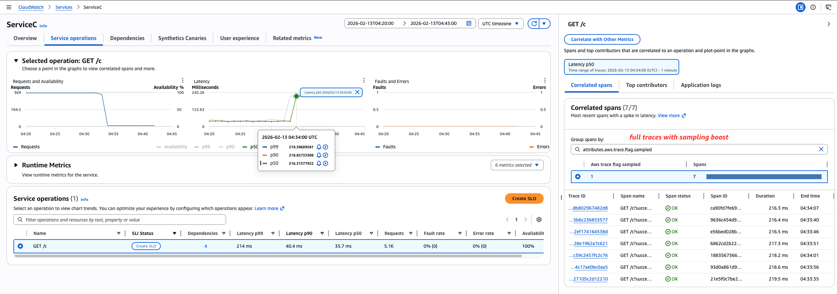Screen dimensions: 837x294
Task: Open table preferences gear icon
Action: [x=539, y=220]
